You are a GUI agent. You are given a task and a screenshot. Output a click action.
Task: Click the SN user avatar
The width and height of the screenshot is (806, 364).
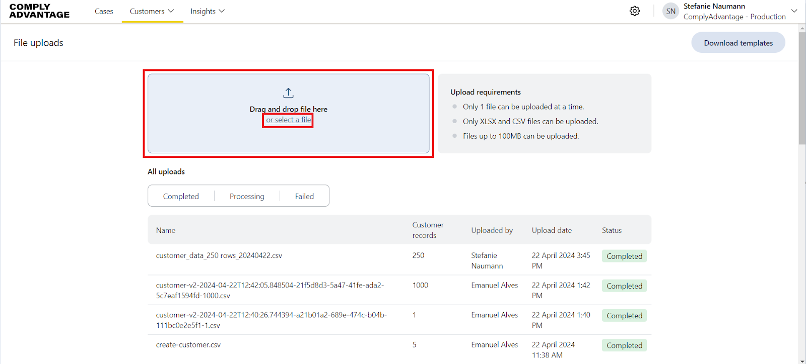[x=670, y=11]
